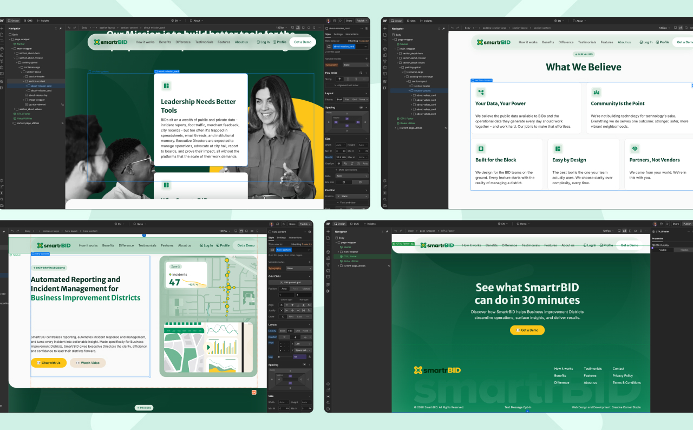Click people icon above Community Is the Point
This screenshot has height=430, width=693.
596,92
